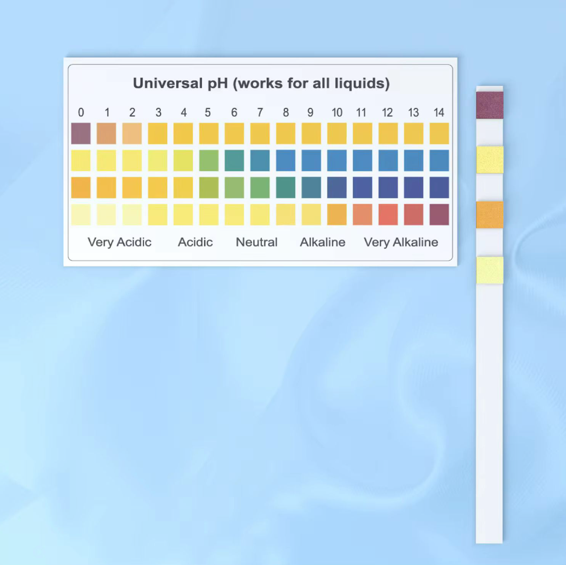
Task: Click the number 7 in the pH scale header
Action: coord(260,112)
